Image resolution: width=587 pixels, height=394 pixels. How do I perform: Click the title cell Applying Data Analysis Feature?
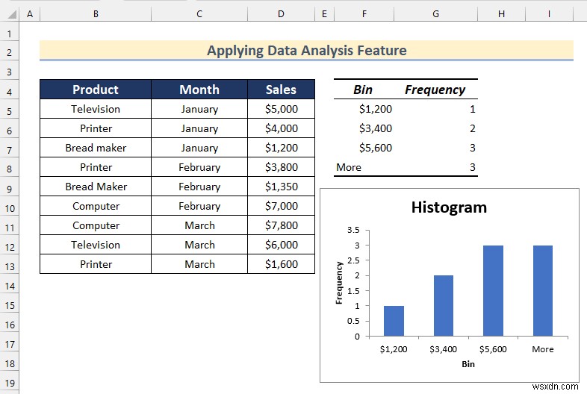[x=307, y=50]
